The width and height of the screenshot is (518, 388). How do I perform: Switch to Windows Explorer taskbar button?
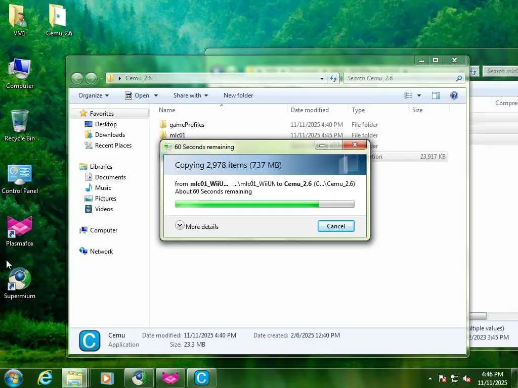point(74,378)
